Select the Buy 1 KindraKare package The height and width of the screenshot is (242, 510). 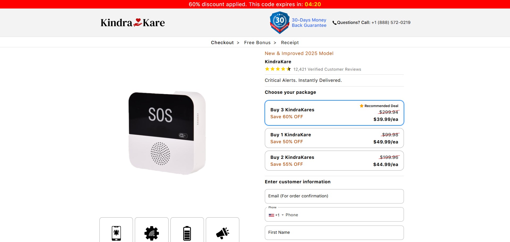(x=334, y=138)
